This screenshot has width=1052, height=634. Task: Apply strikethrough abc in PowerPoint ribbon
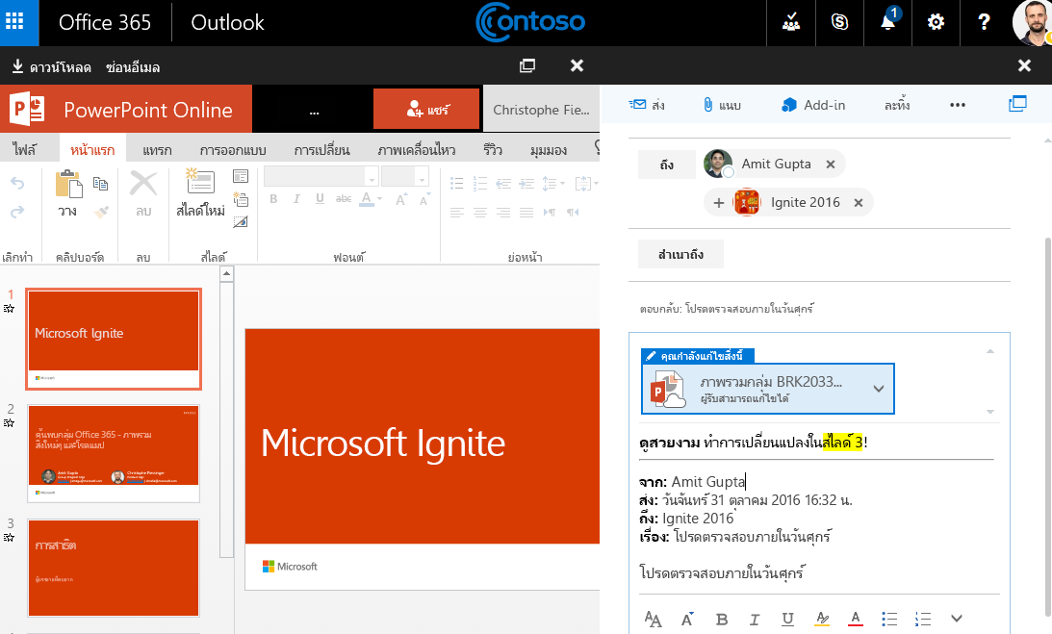[x=344, y=198]
